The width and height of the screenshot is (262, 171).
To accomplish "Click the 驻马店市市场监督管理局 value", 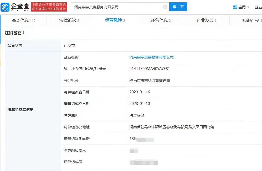I will click(x=150, y=81).
